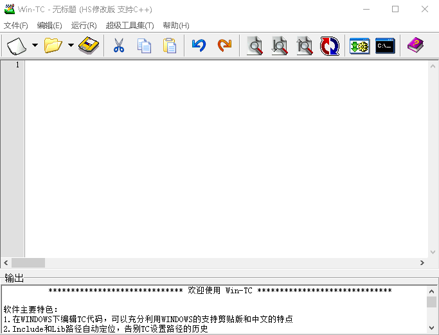Click line number 1 in the gutter
Screen dimensions: 439x335
(17, 65)
